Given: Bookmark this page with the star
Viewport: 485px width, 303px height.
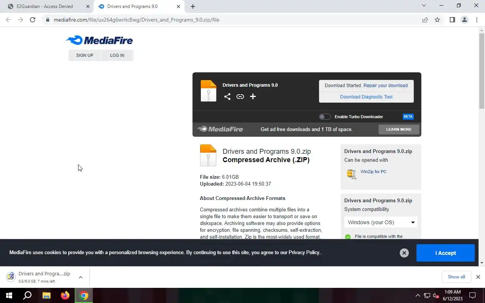Looking at the screenshot, I should (437, 20).
